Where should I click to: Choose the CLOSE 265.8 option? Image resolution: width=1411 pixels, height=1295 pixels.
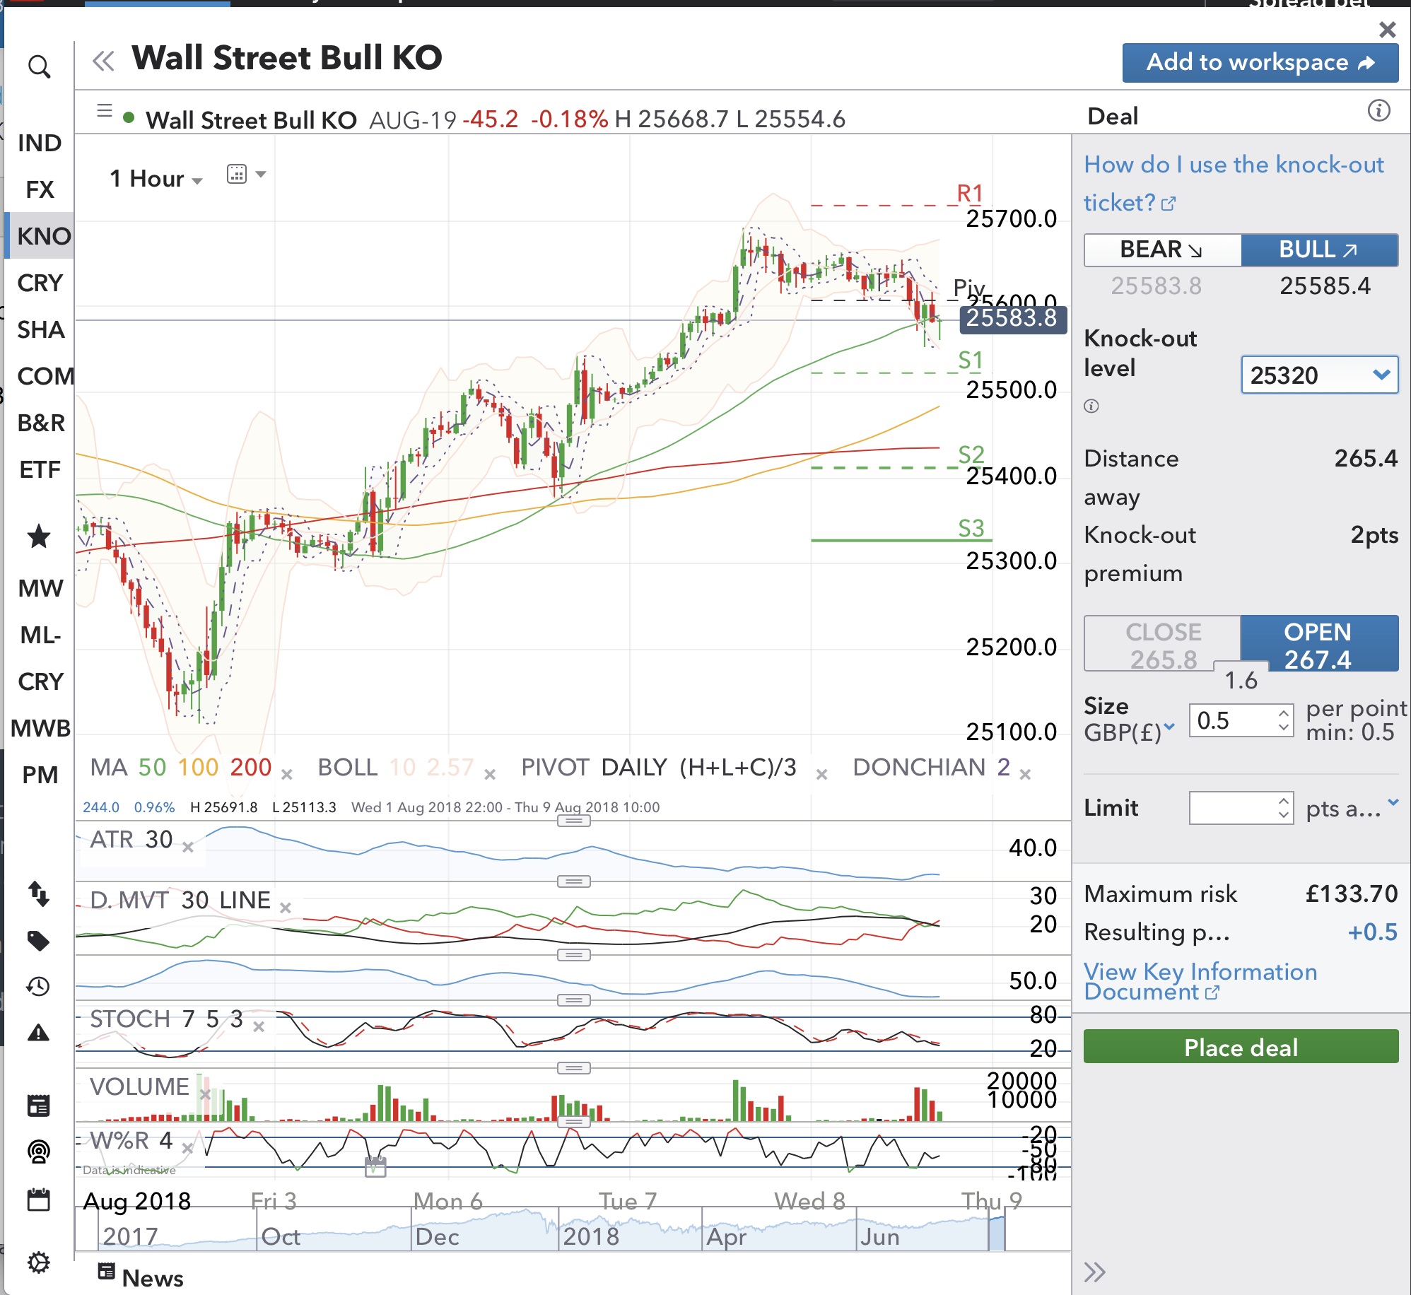pos(1162,644)
